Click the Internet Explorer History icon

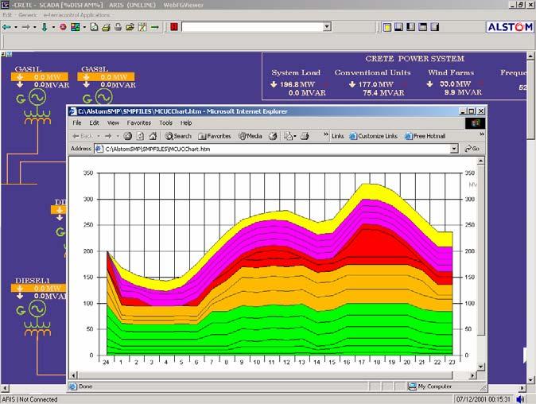click(273, 136)
